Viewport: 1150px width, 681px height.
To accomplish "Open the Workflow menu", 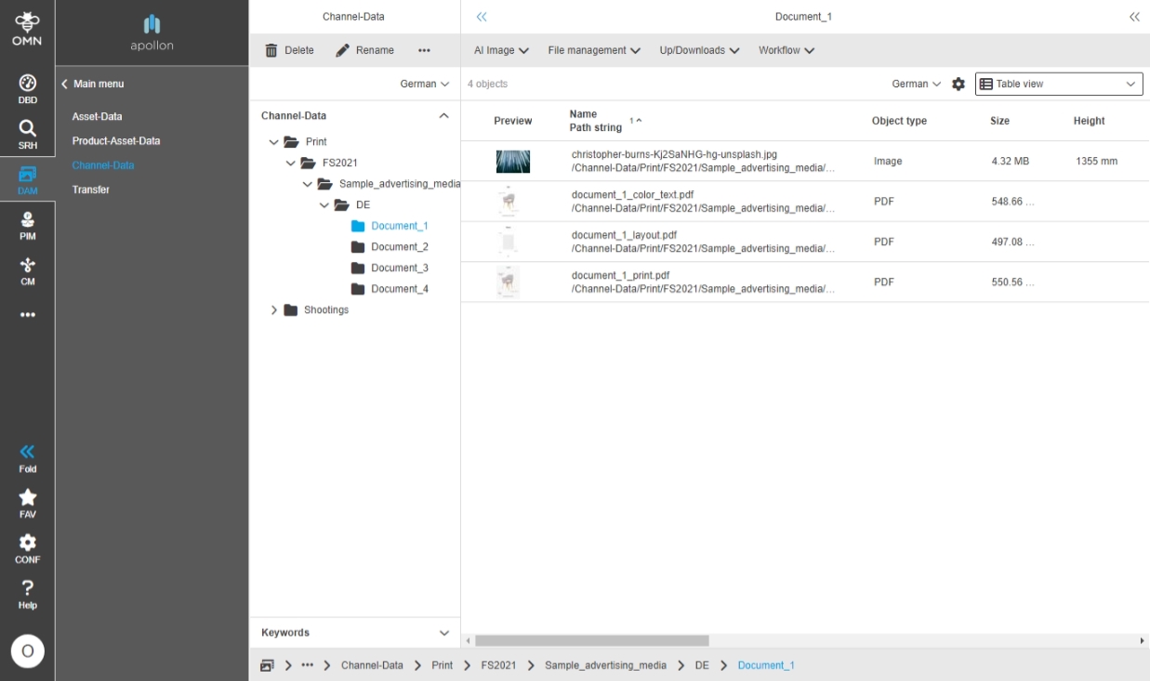I will tap(786, 50).
